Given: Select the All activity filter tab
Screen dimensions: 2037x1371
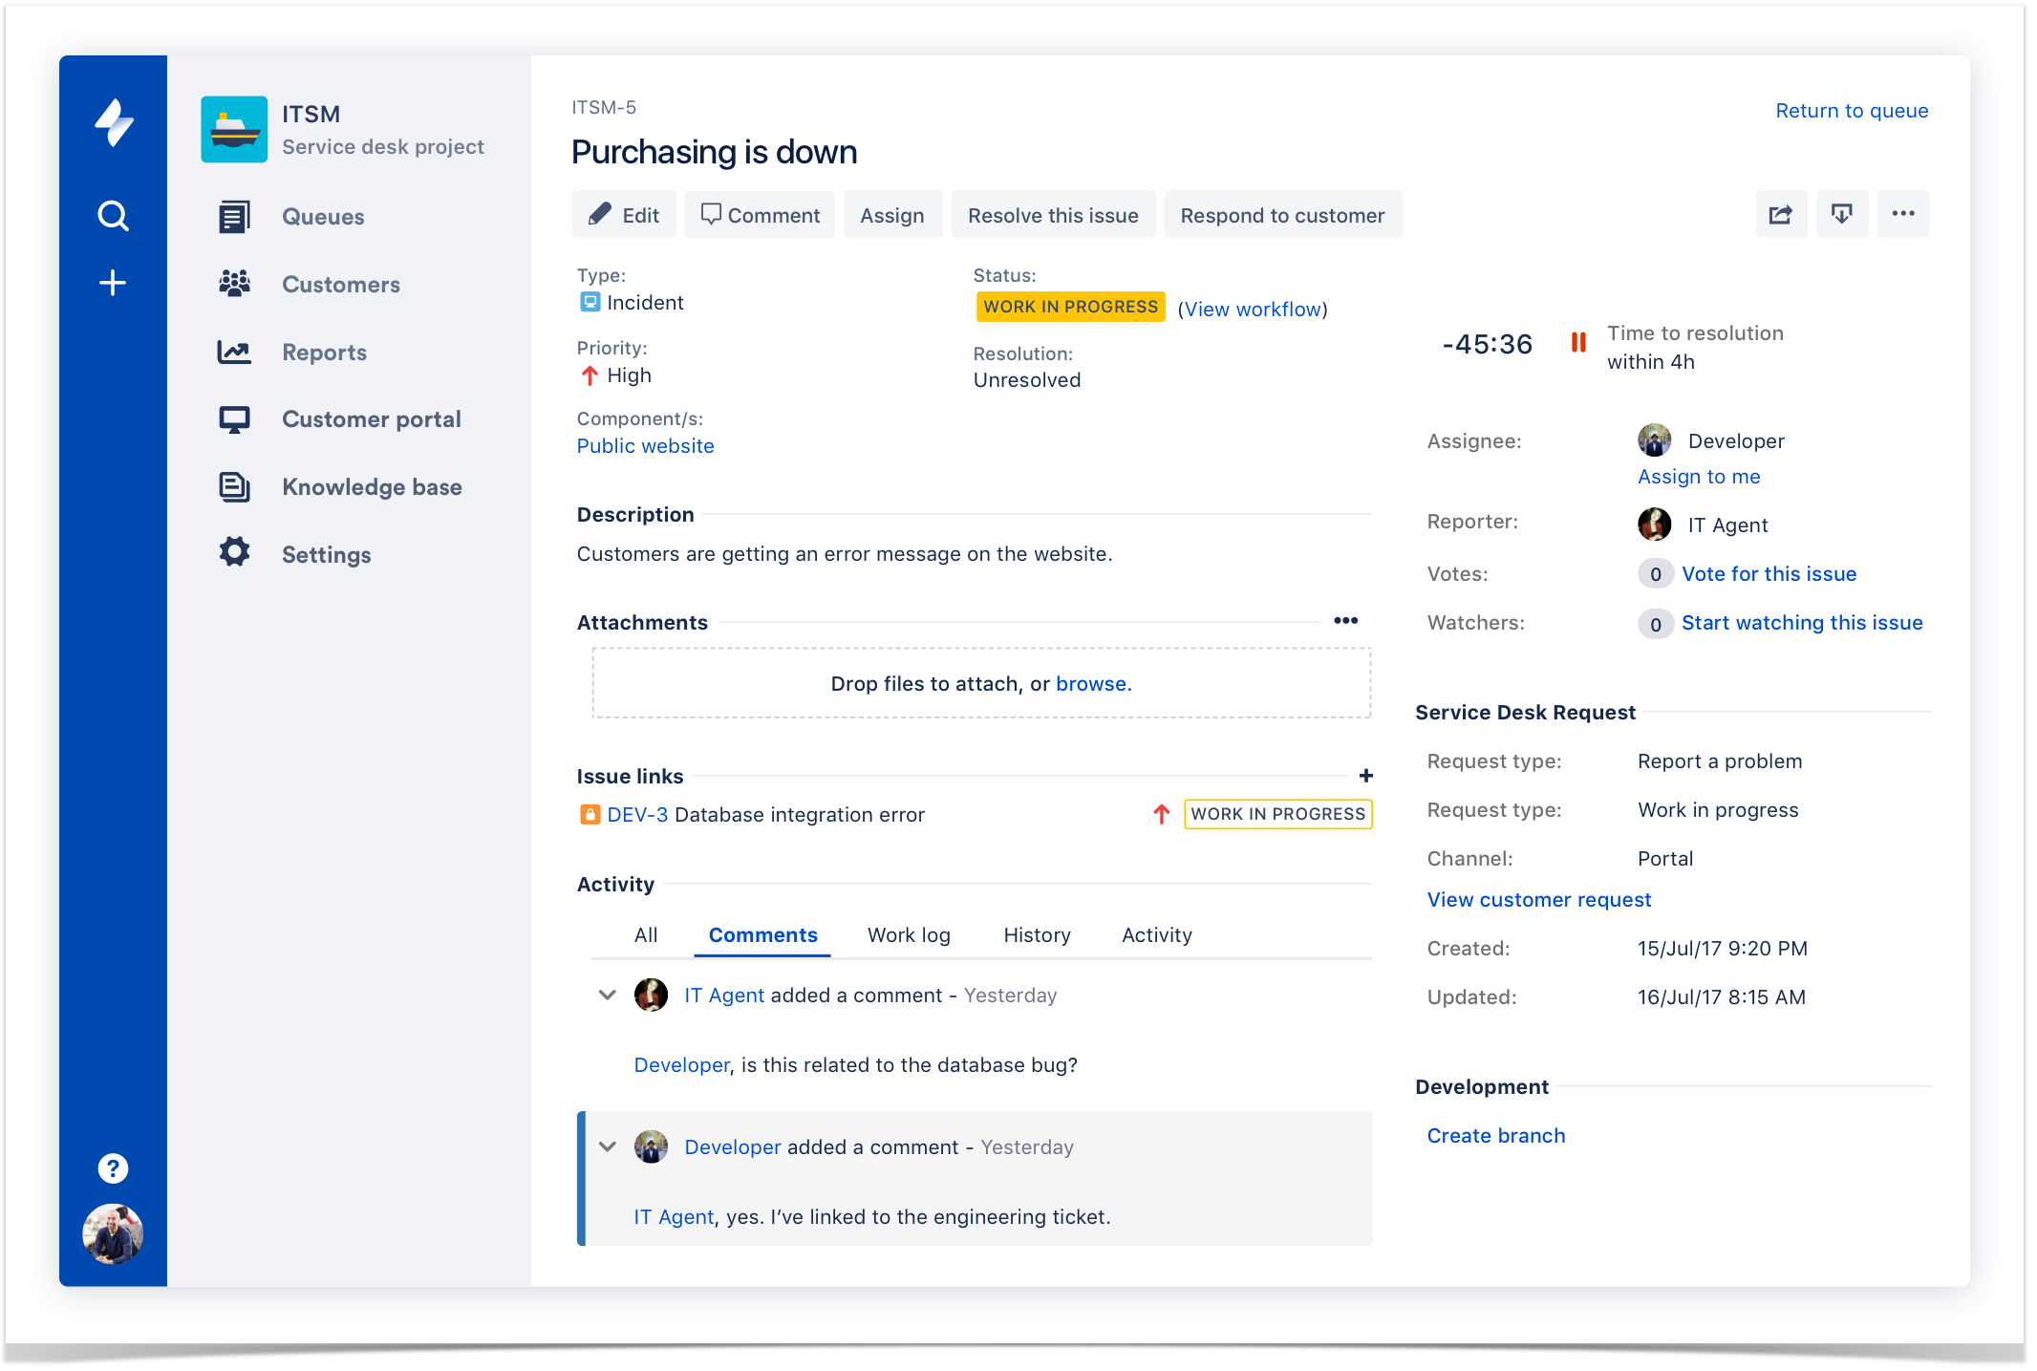Looking at the screenshot, I should point(644,933).
